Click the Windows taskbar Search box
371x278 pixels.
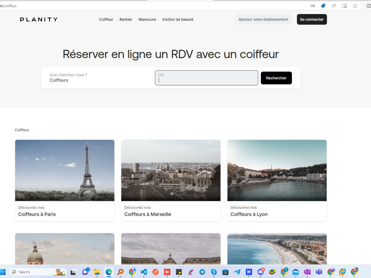pos(39,272)
